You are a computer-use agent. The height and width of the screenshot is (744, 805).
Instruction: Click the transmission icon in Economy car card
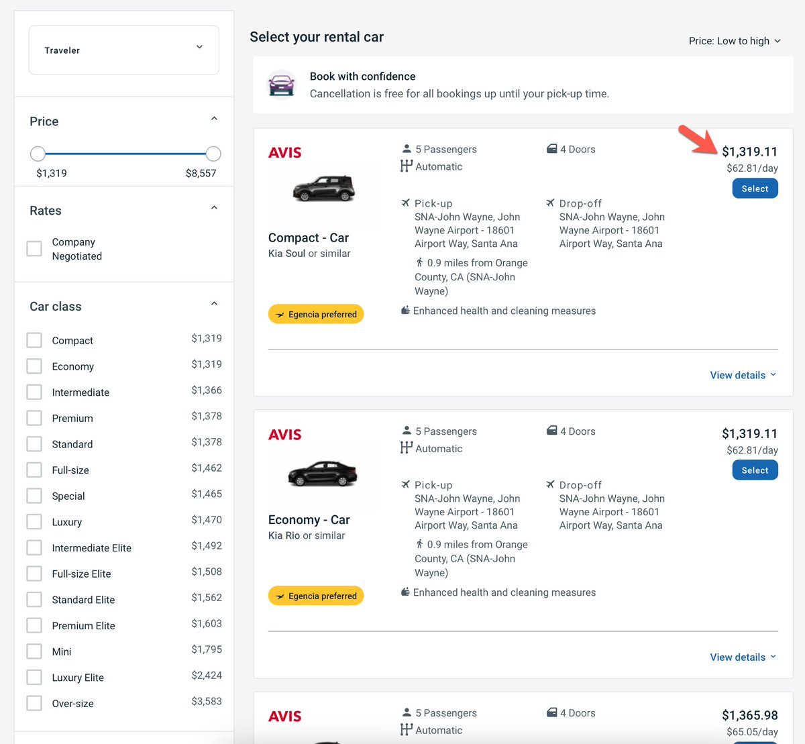406,448
